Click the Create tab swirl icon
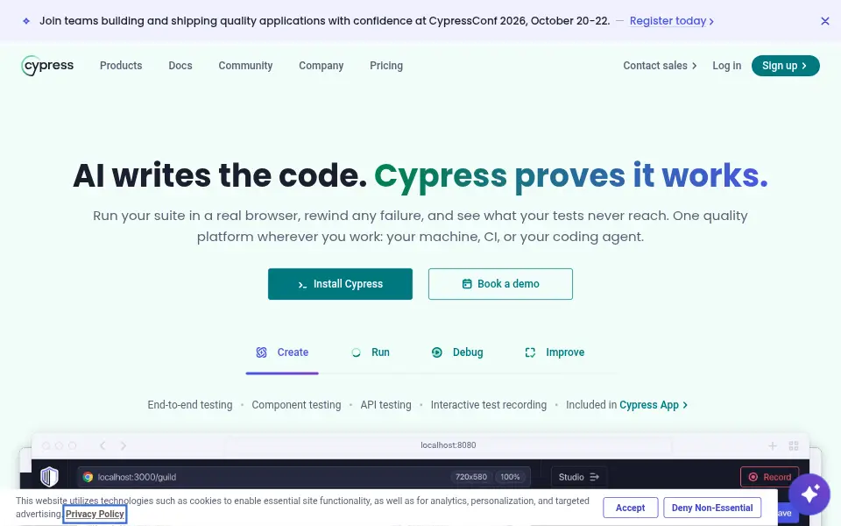This screenshot has height=526, width=841. tap(261, 352)
